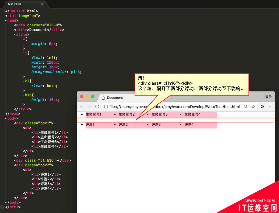
Task: Go back in Chrome browser
Action: tap(82, 107)
